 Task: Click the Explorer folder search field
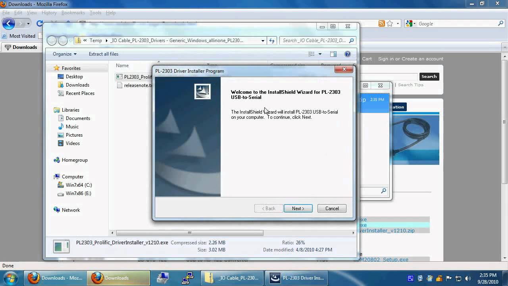click(x=317, y=41)
